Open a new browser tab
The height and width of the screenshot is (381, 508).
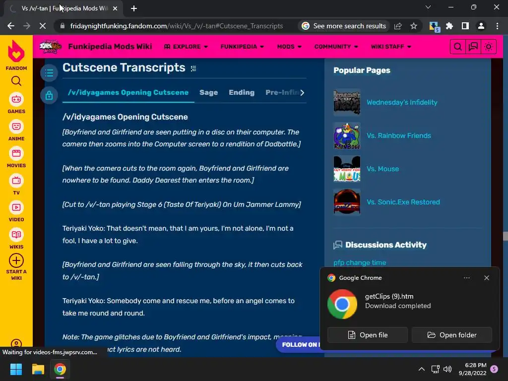click(x=134, y=8)
